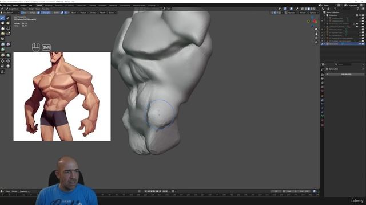Select the Edit Face Set tool
The image size is (366, 205).
(x=2, y=55)
